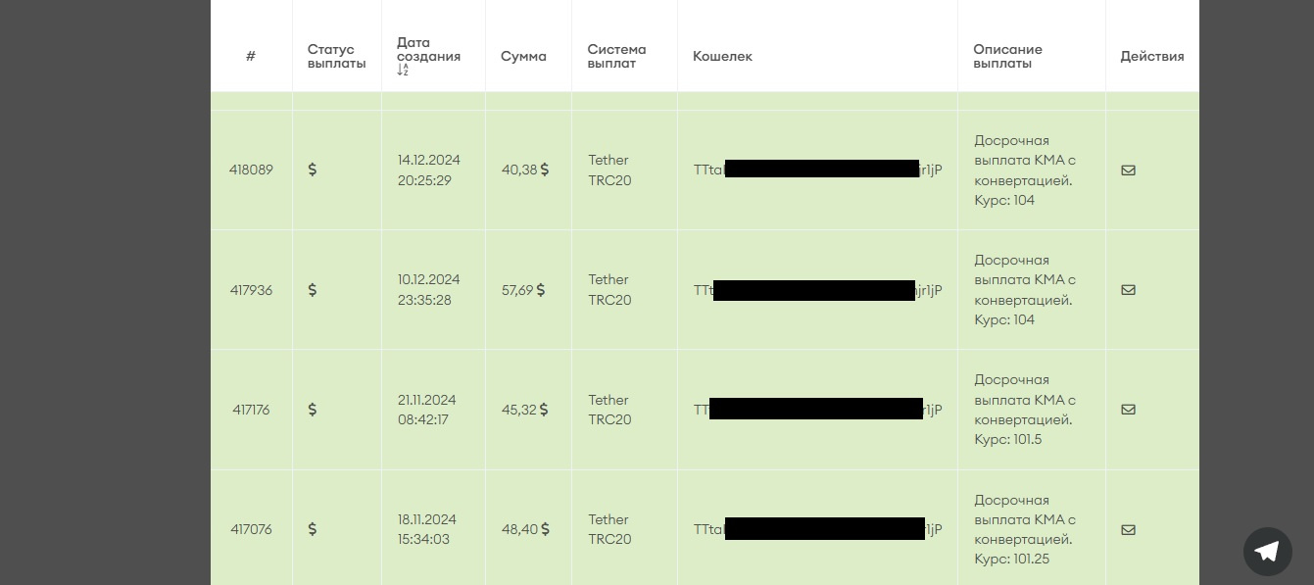Open the envelope action for payout 417076
Image resolution: width=1314 pixels, height=585 pixels.
[x=1128, y=530]
